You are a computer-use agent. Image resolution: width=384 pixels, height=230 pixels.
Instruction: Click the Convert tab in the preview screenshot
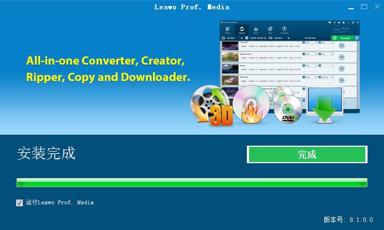(242, 30)
